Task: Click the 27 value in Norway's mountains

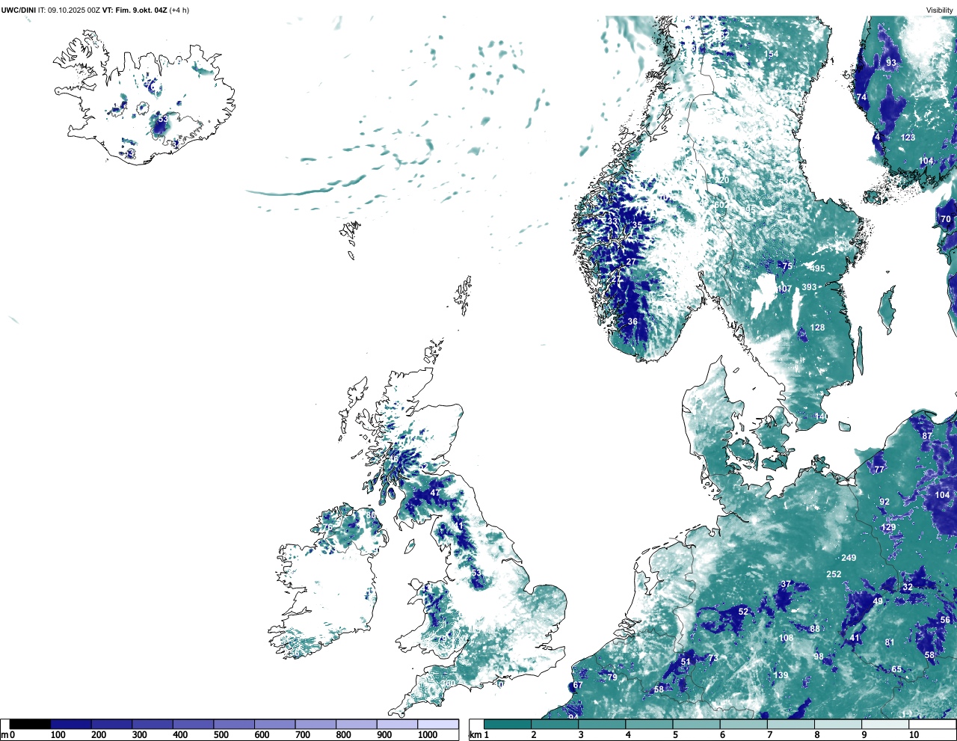Action: pos(631,262)
